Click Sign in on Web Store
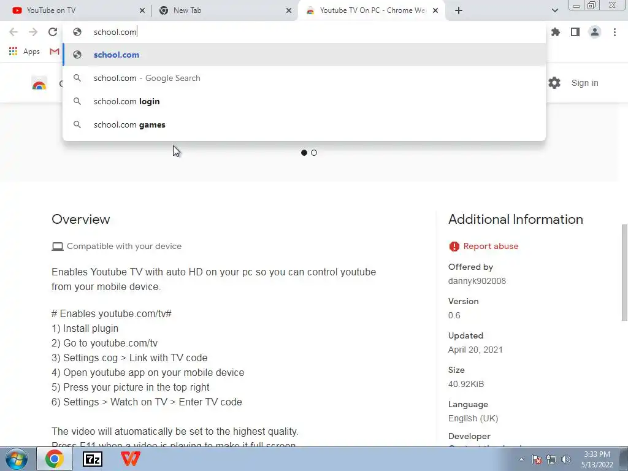 click(x=584, y=83)
